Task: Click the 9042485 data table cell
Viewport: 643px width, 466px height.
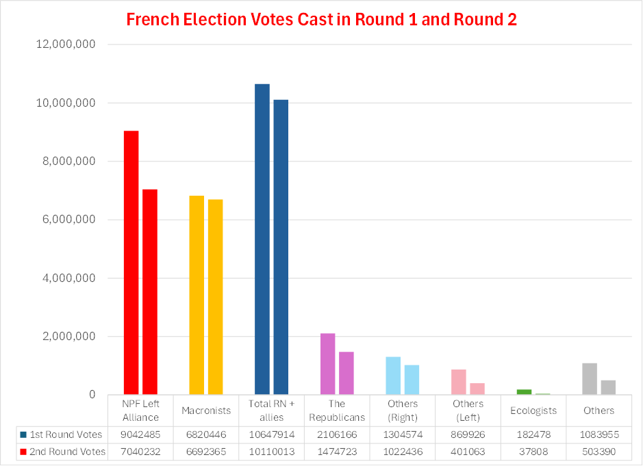Action: 140,435
